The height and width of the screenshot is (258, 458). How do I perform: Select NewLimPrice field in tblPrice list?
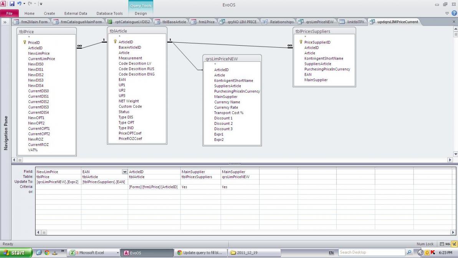click(x=39, y=53)
